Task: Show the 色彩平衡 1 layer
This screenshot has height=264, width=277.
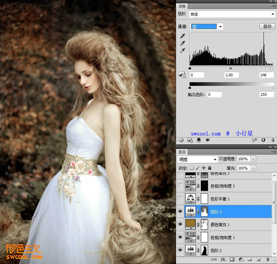Action: tap(180, 198)
